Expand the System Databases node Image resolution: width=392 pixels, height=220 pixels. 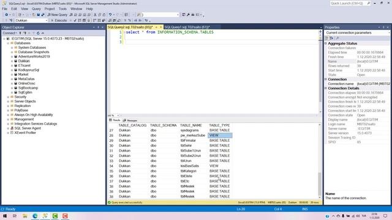click(x=12, y=48)
